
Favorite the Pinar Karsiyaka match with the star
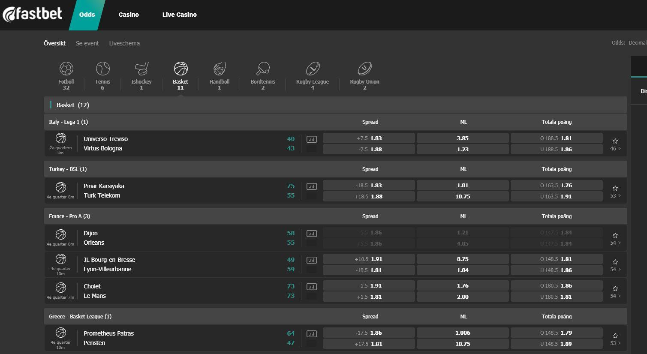[615, 188]
